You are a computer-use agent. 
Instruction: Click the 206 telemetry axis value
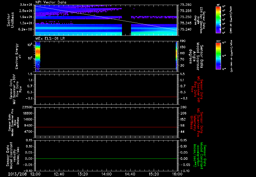click(183, 113)
